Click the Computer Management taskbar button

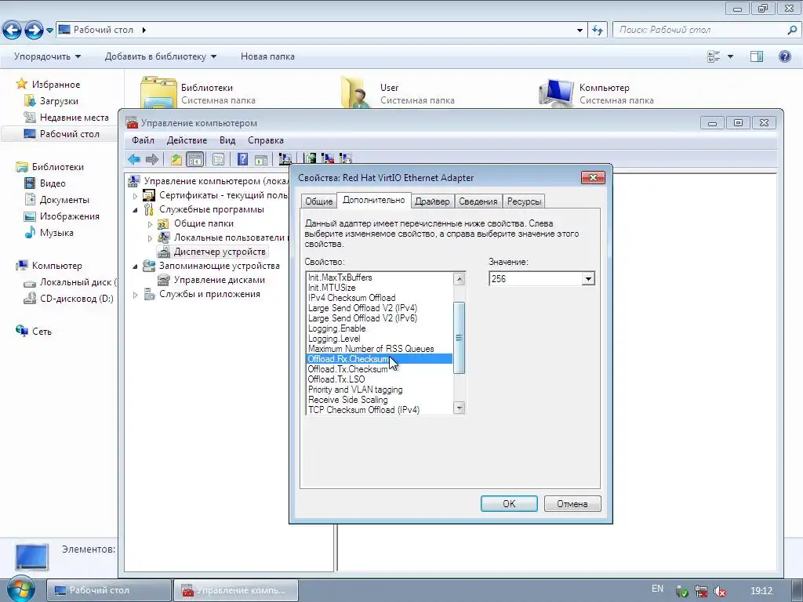pos(235,590)
